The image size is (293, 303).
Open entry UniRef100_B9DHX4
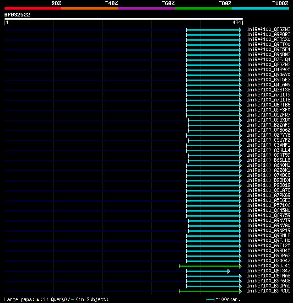point(268,180)
